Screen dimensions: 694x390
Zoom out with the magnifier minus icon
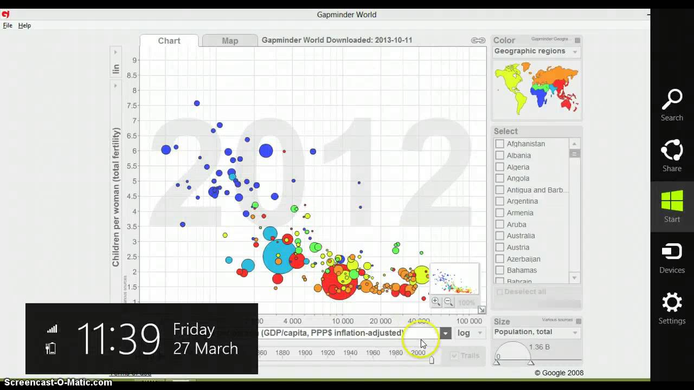(449, 302)
